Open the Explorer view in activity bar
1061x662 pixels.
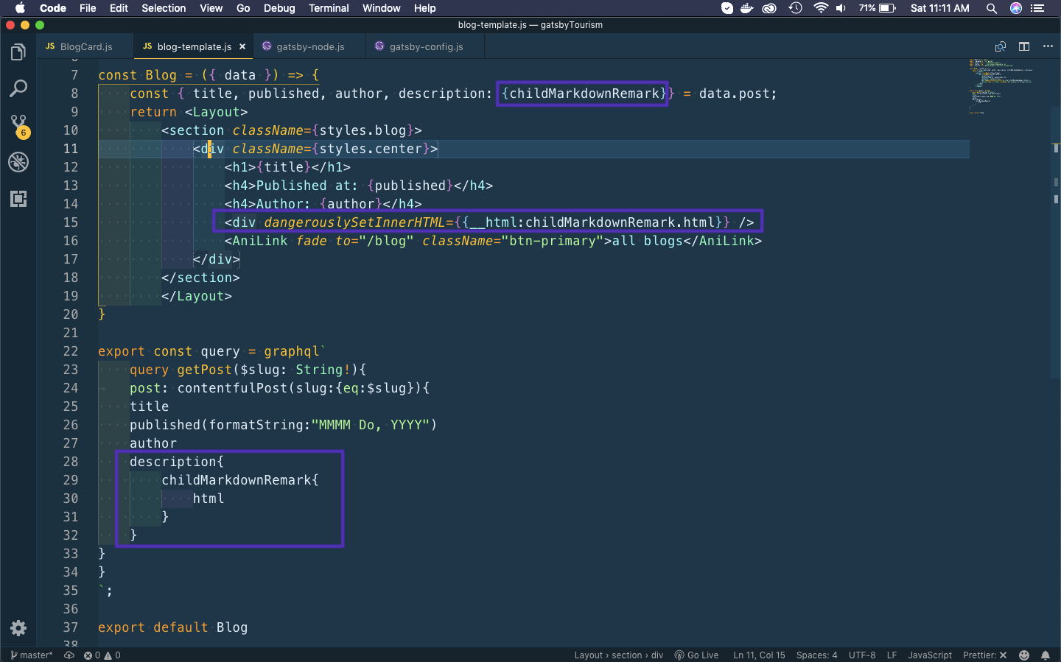pos(18,52)
